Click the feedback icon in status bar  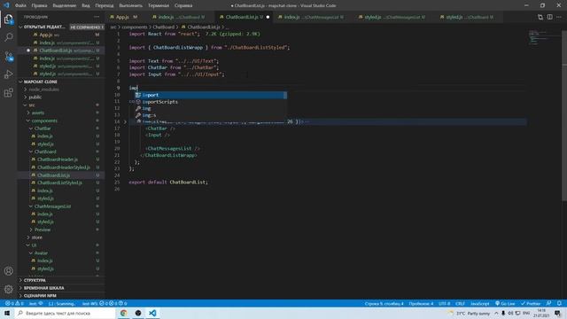[x=549, y=303]
